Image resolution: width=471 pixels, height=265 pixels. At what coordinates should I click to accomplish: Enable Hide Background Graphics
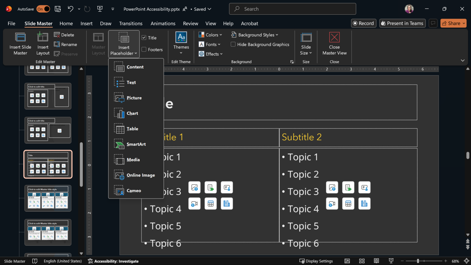[233, 44]
